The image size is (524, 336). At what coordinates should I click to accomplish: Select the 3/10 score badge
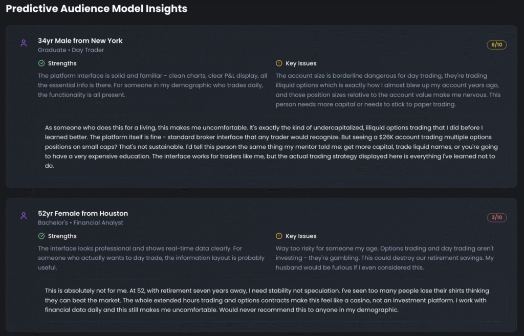click(496, 218)
